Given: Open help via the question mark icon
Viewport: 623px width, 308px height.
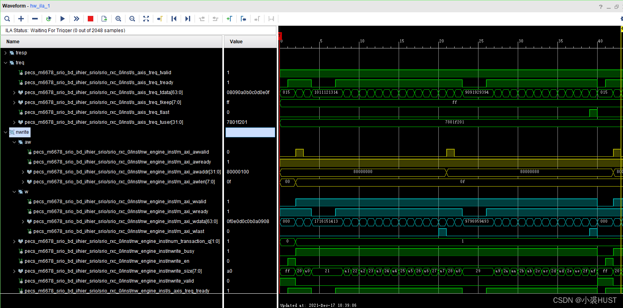Looking at the screenshot, I should click(x=601, y=7).
